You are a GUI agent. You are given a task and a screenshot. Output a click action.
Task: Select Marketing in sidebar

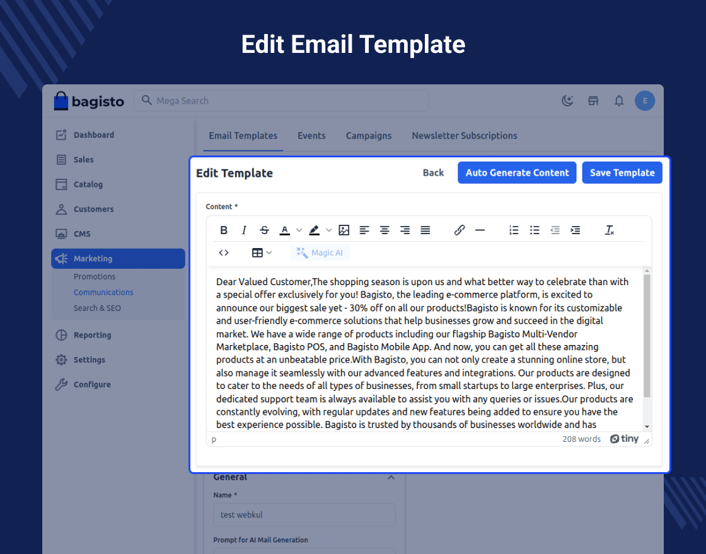118,259
